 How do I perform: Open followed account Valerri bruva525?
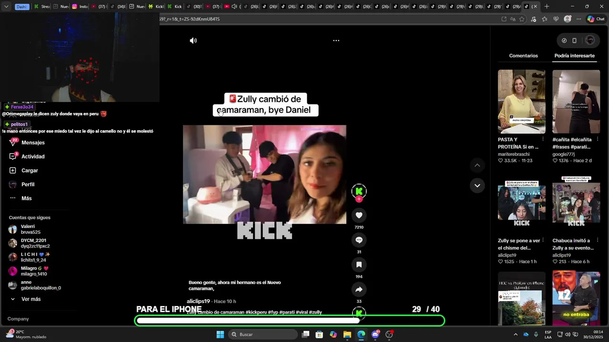(30, 229)
